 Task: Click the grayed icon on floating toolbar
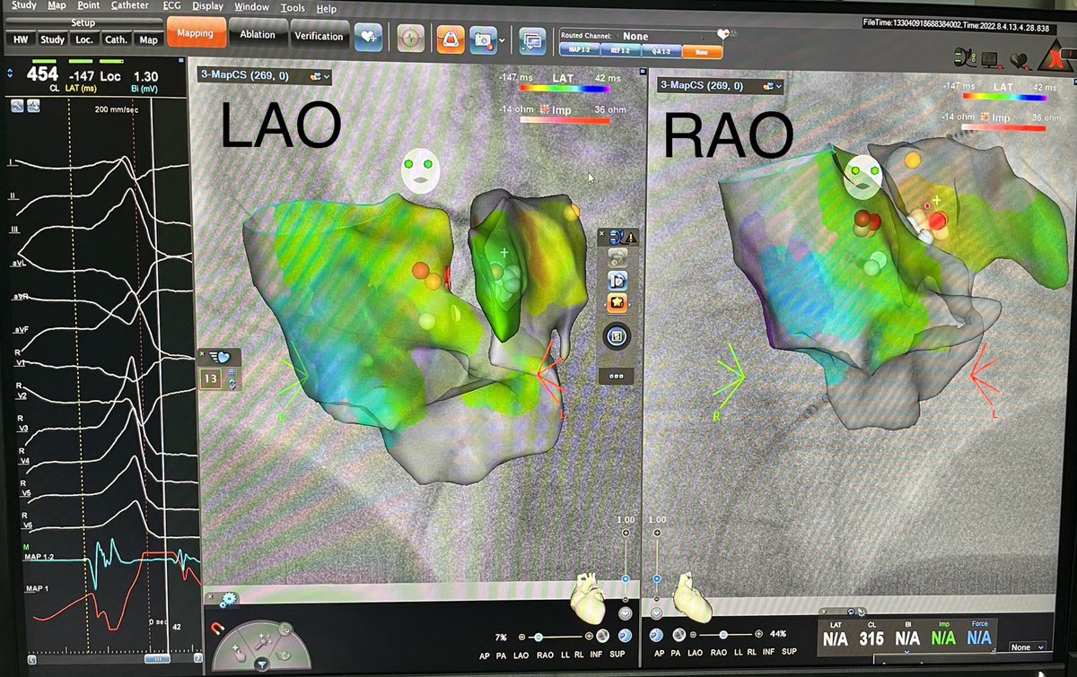tap(617, 256)
